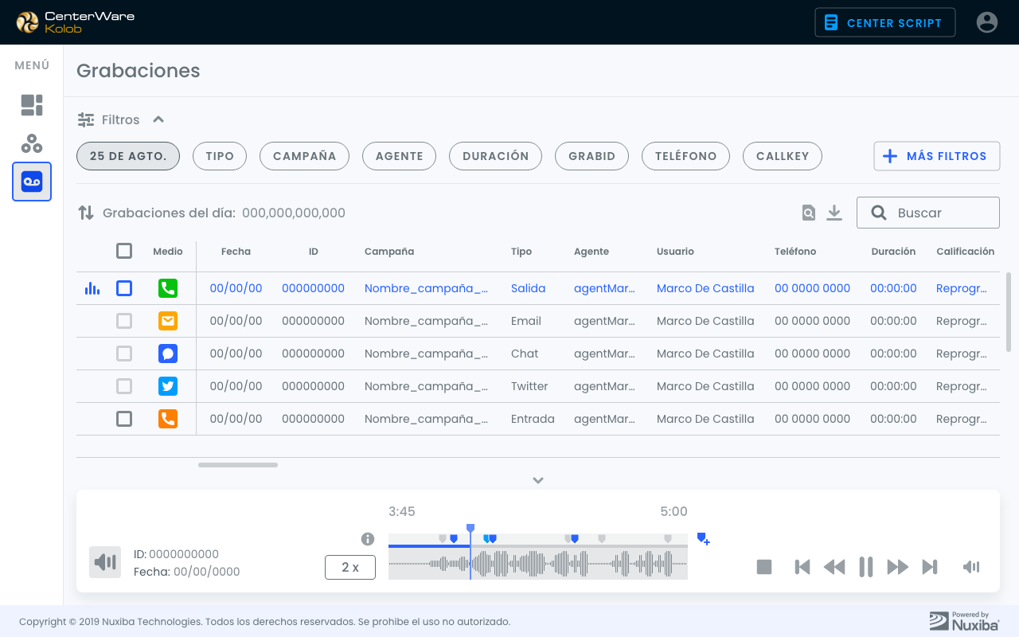This screenshot has height=637, width=1019.
Task: Collapse the player panel with the down chevron
Action: 538,480
